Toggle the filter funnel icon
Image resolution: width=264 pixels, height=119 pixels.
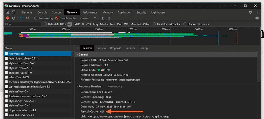pyautogui.click(x=22, y=18)
